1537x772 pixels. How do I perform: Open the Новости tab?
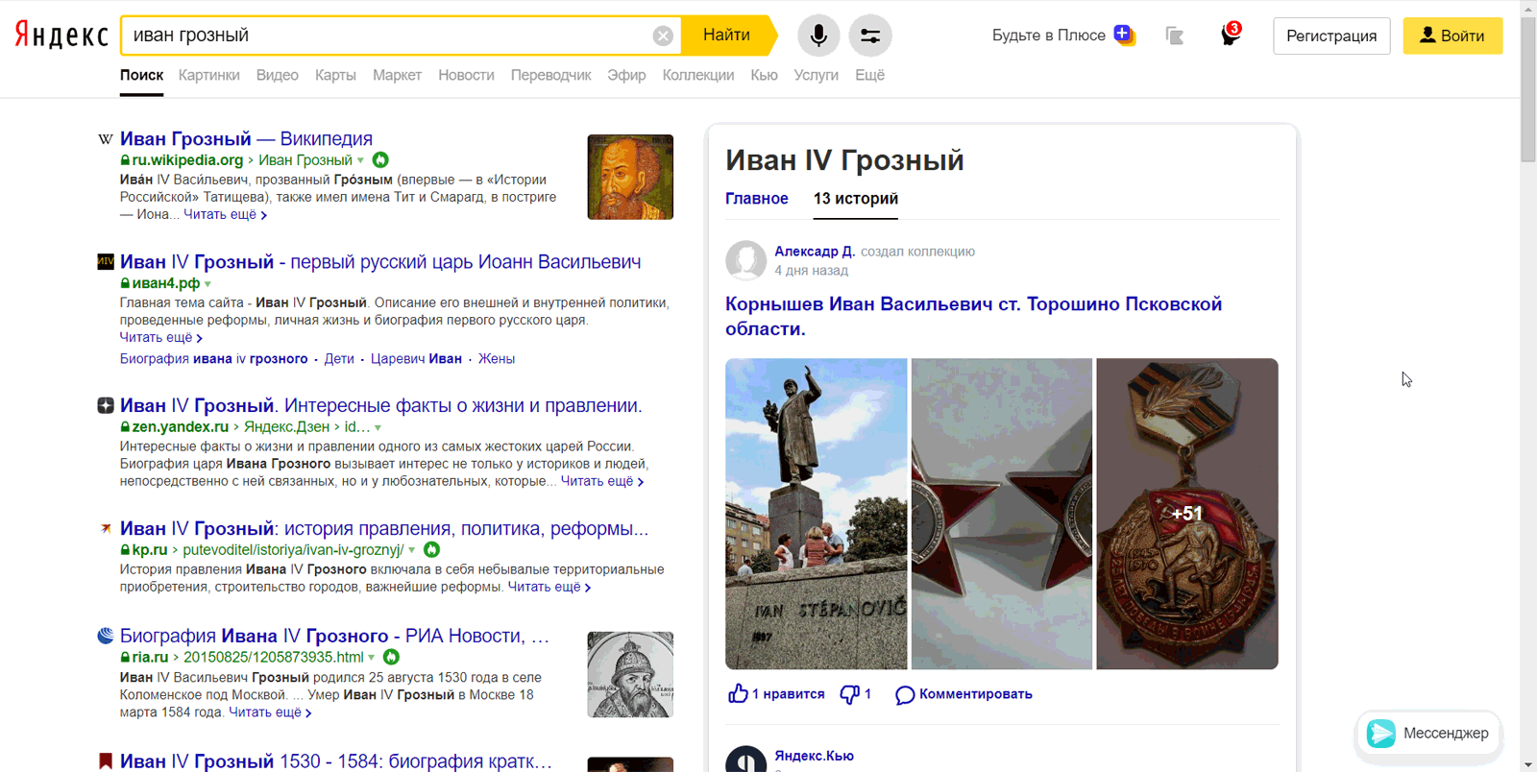pyautogui.click(x=466, y=75)
